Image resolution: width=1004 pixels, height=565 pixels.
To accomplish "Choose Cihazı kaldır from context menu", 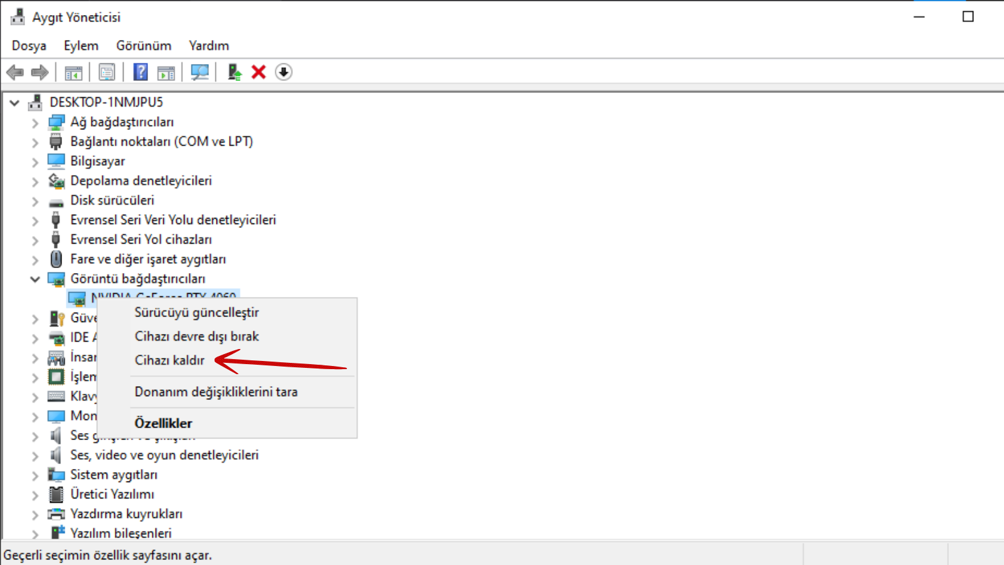I will (169, 360).
